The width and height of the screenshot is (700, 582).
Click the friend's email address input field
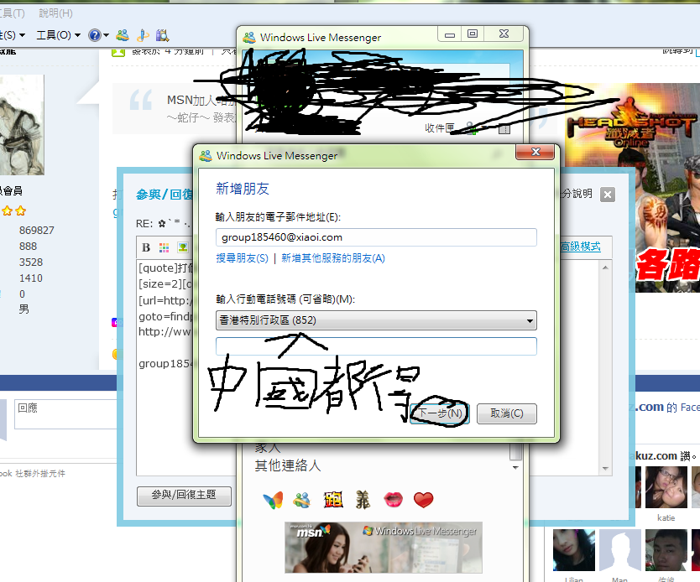tap(376, 237)
